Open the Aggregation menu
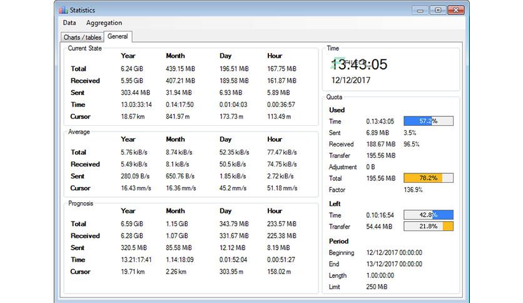Image resolution: width=523 pixels, height=303 pixels. (104, 23)
